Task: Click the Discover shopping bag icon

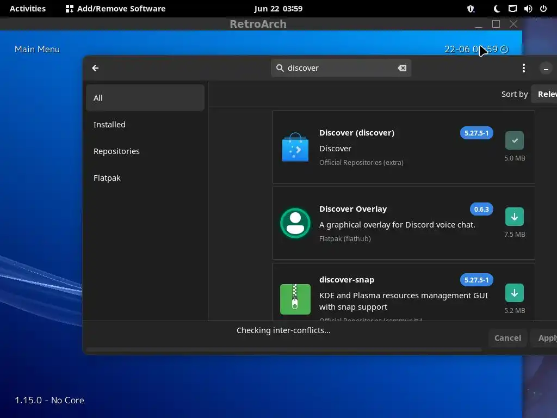Action: click(295, 147)
